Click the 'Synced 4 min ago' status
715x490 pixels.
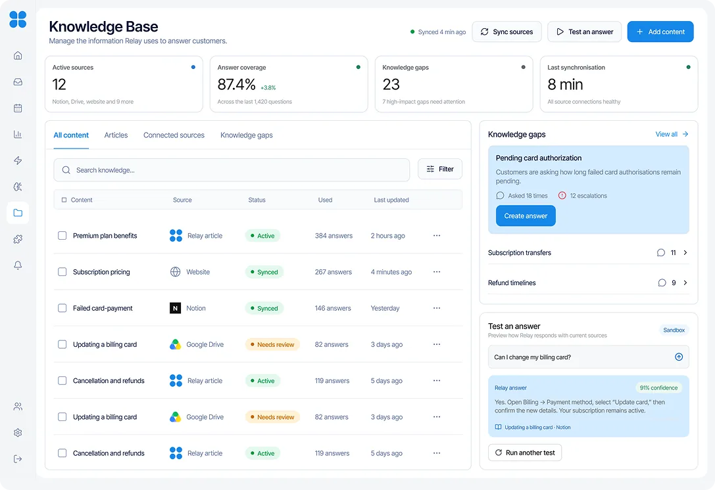pyautogui.click(x=438, y=32)
